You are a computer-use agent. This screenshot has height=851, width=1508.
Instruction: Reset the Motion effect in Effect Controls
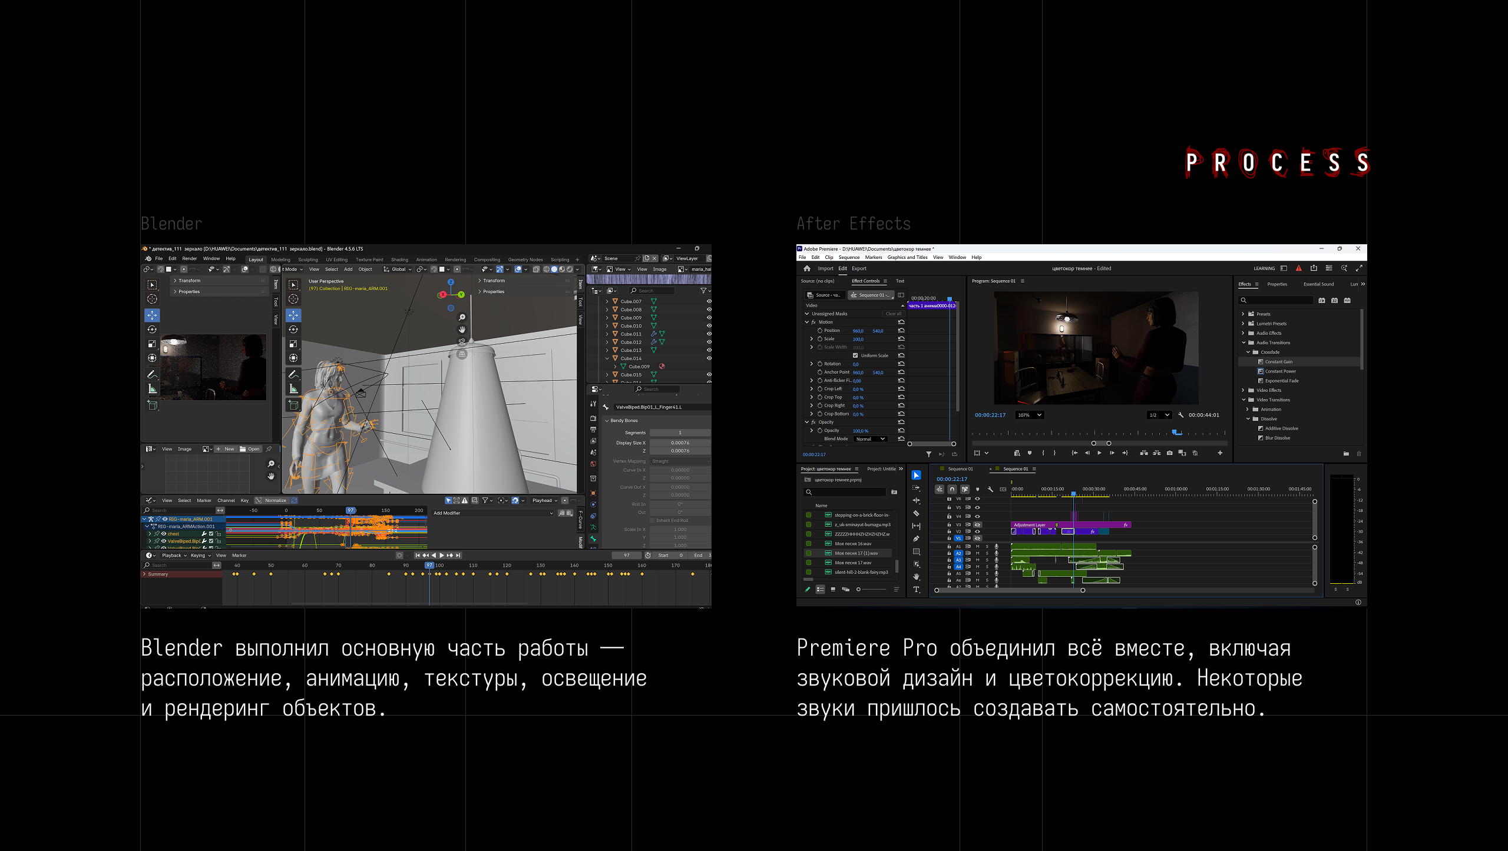coord(901,322)
